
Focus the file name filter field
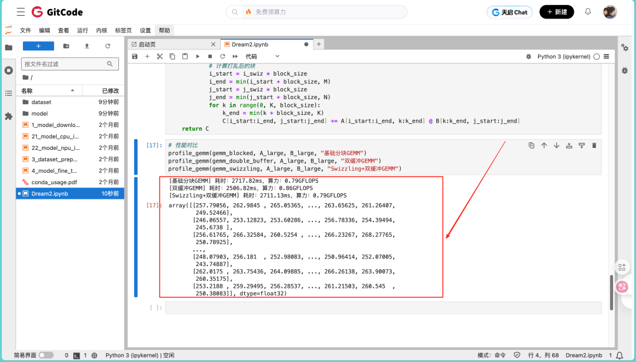tap(70, 64)
